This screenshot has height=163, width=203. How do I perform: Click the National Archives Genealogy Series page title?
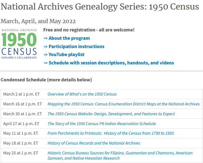100,7
